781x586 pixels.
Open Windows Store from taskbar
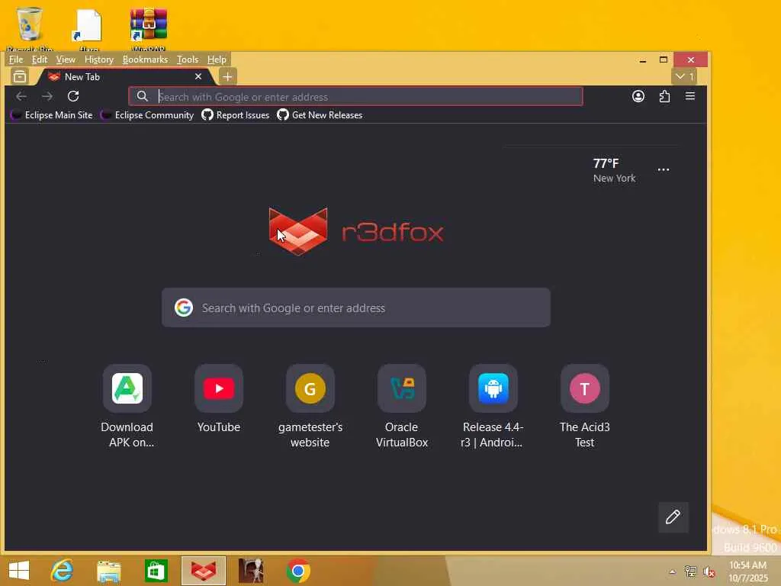pos(156,571)
